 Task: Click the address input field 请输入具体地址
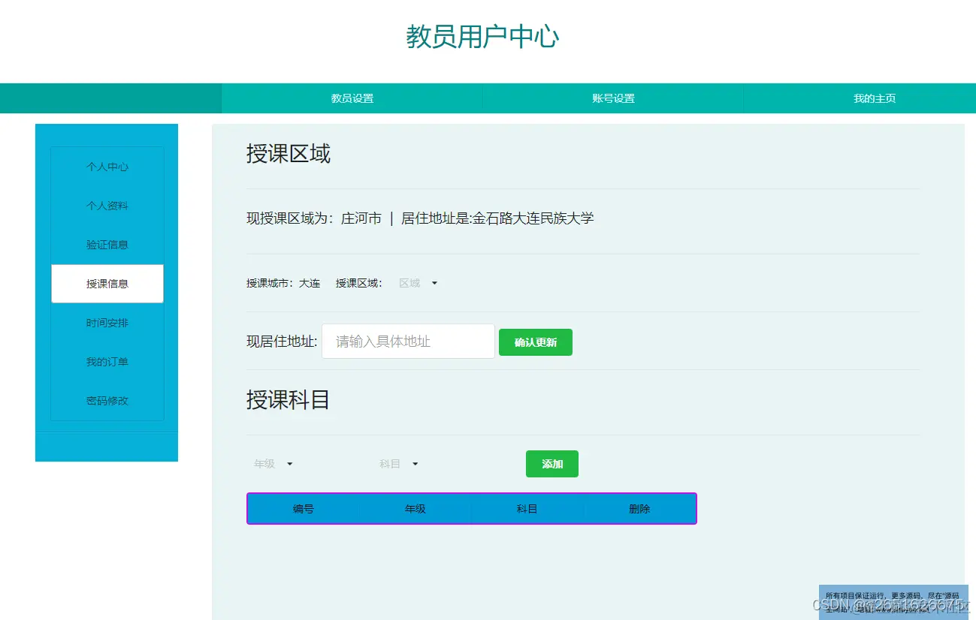tap(408, 342)
